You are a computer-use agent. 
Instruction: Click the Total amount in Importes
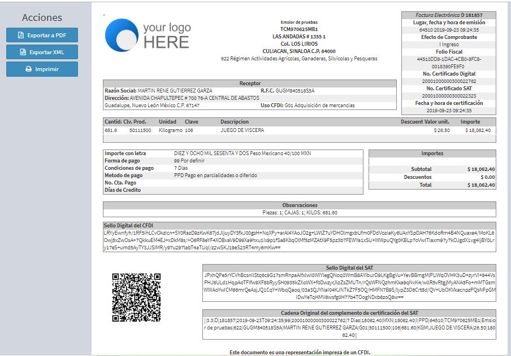pos(480,185)
